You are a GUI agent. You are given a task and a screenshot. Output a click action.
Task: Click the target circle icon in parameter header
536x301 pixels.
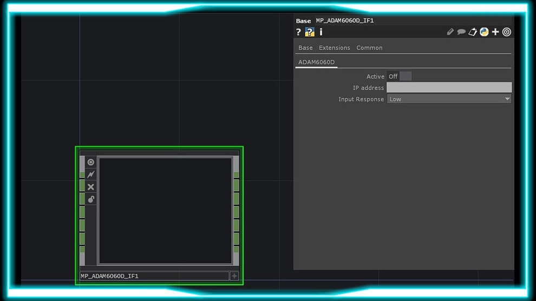(507, 32)
